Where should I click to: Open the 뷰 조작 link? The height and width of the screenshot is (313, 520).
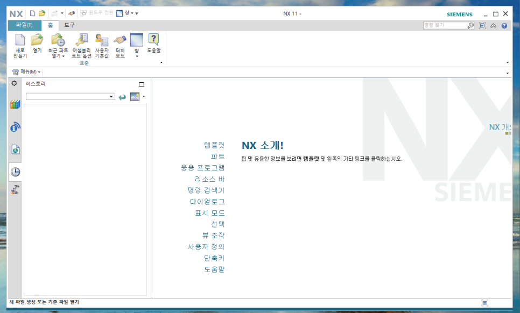tap(214, 235)
